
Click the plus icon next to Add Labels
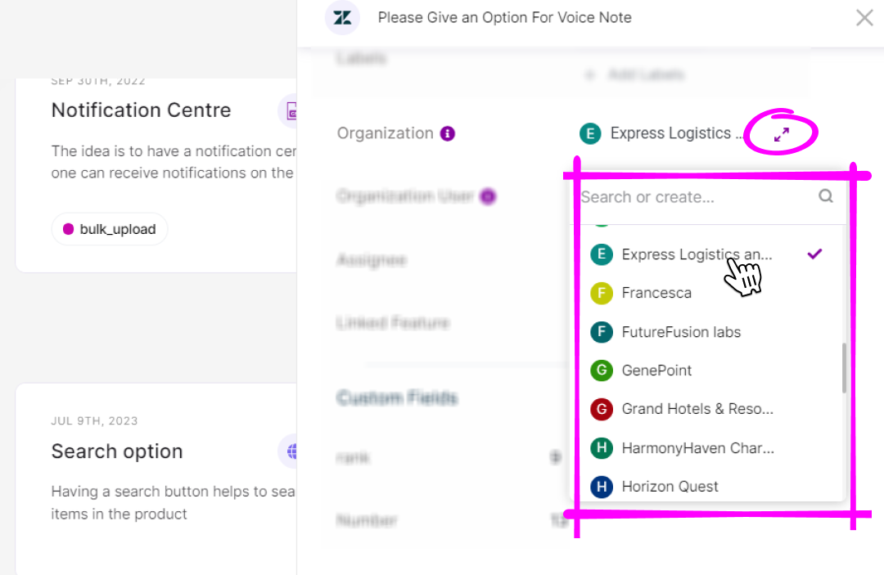pos(590,74)
